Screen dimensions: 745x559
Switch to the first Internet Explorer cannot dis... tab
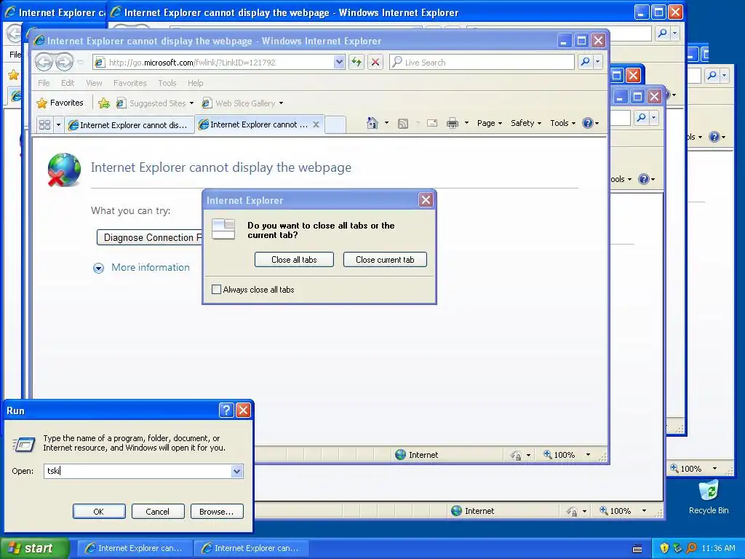click(130, 125)
